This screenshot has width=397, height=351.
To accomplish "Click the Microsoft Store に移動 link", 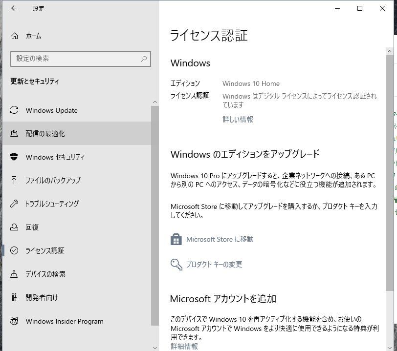I will click(x=220, y=239).
